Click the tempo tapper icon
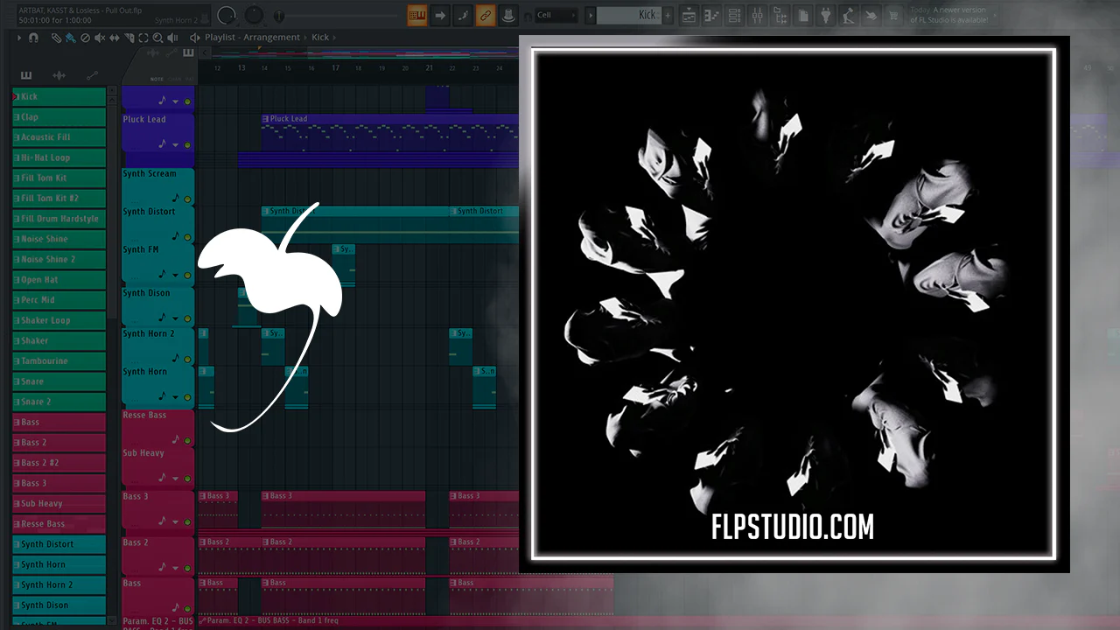Screen dimensions: 1120x630 [x=849, y=15]
